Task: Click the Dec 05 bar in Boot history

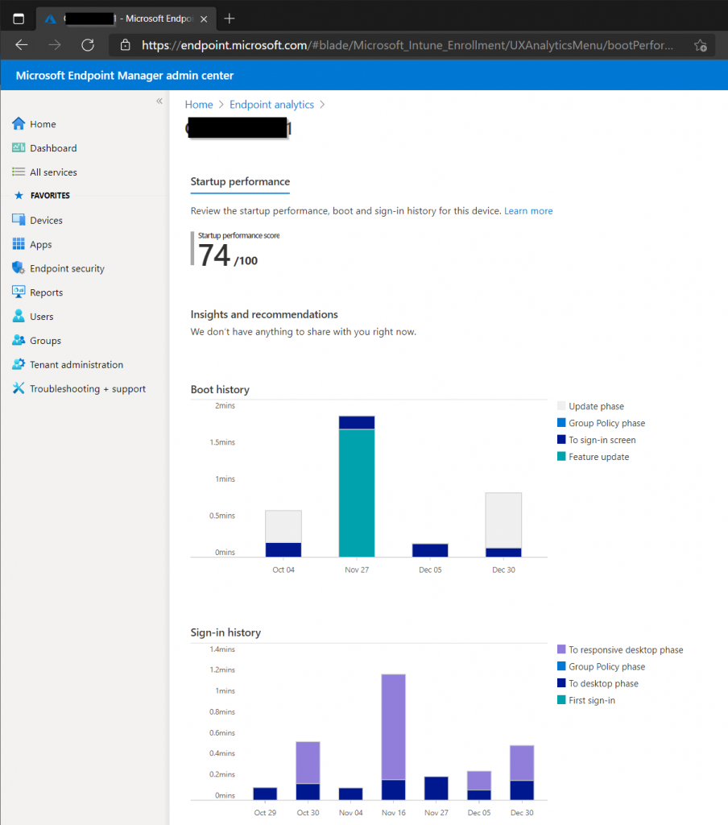Action: pos(430,550)
